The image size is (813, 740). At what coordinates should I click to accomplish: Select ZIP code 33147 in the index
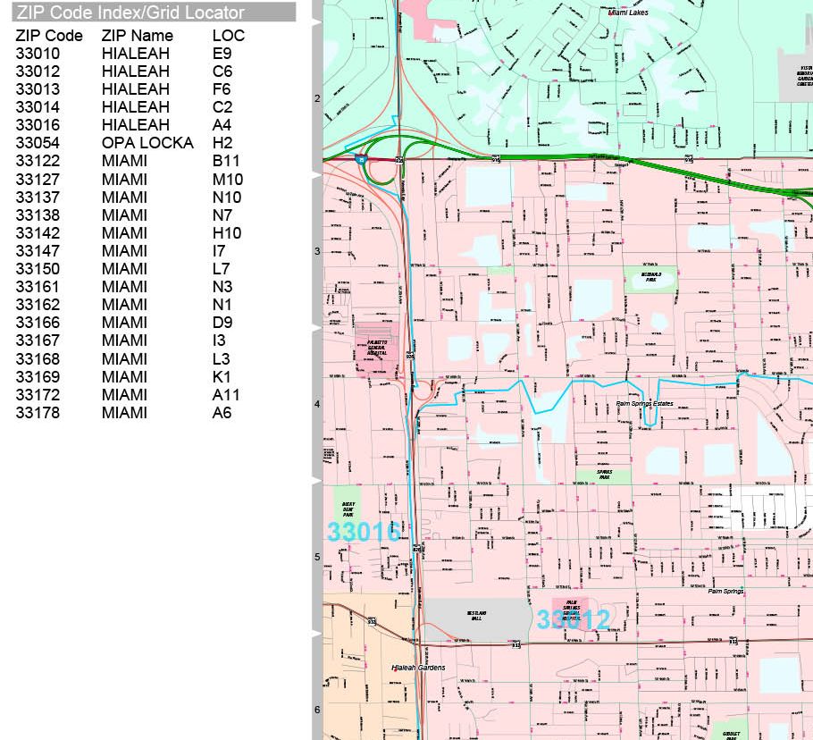pyautogui.click(x=38, y=251)
